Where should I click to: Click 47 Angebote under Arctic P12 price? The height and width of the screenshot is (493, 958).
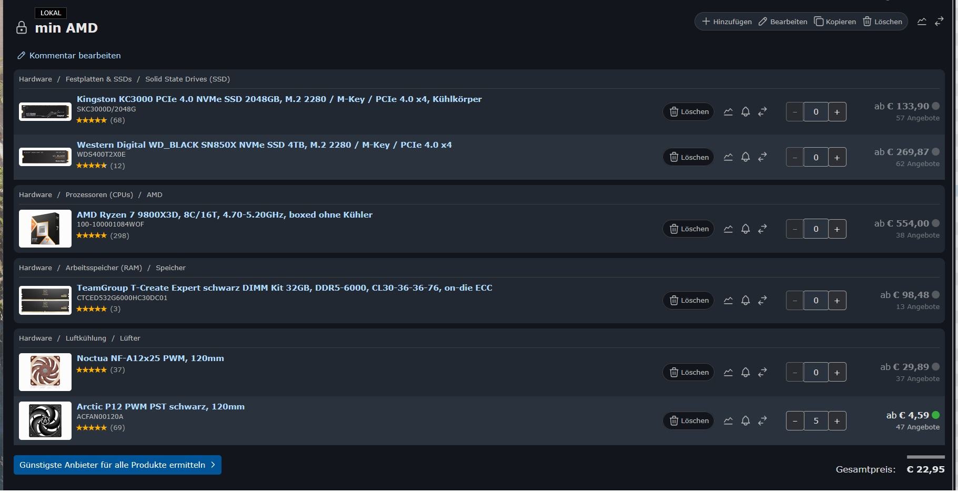point(917,427)
